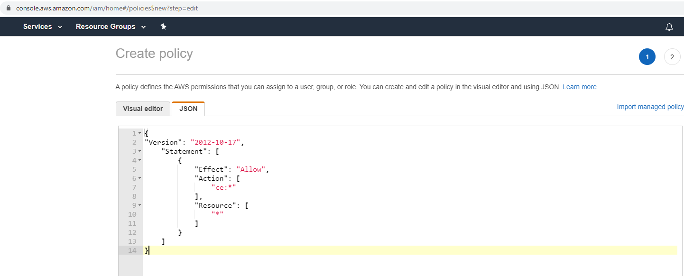Select step 2 indicator for Review policy

(672, 56)
